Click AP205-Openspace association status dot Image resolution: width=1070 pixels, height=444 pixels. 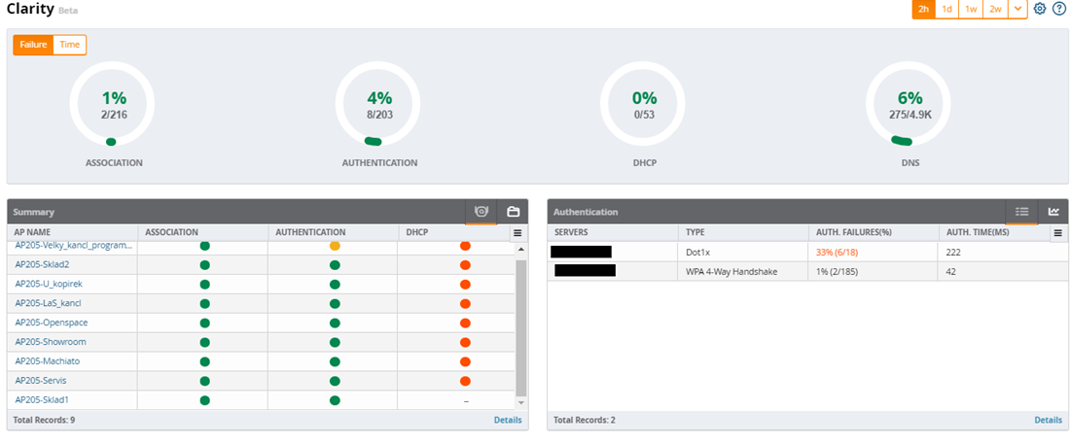tap(204, 323)
